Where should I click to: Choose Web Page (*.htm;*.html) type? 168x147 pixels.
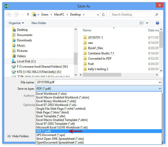(99, 112)
